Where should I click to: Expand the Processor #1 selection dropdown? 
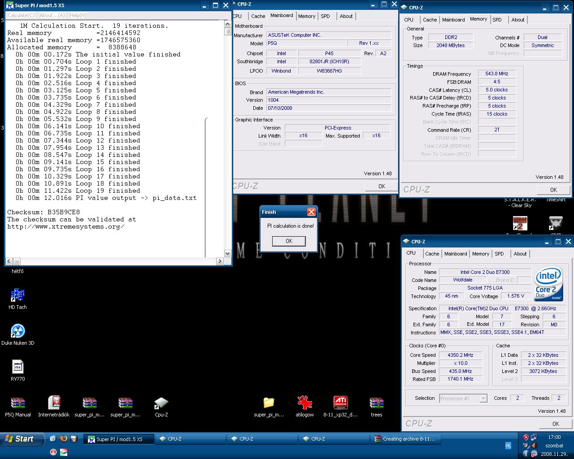point(483,398)
